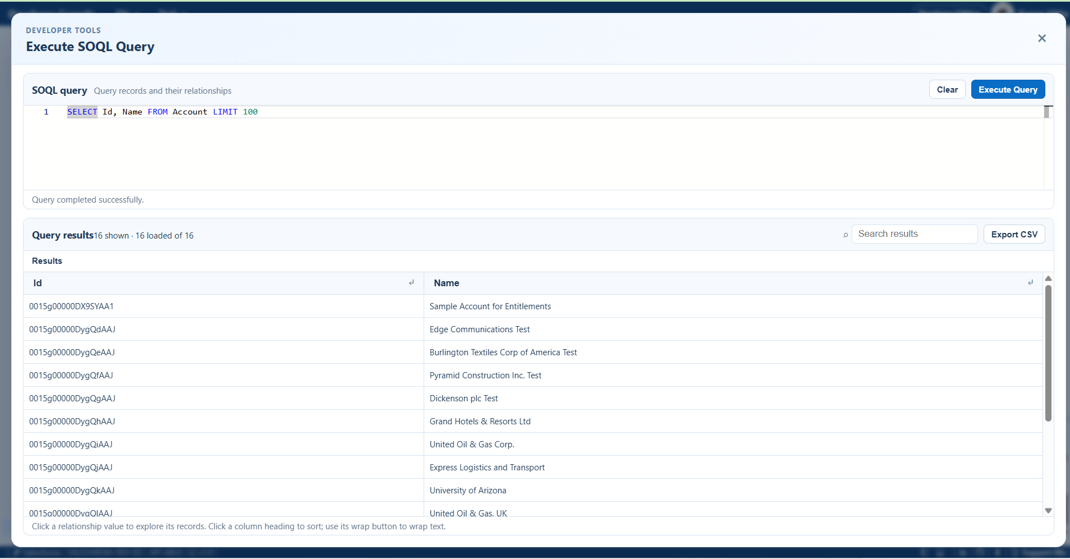Click the results scrollbar down arrow

click(x=1048, y=511)
